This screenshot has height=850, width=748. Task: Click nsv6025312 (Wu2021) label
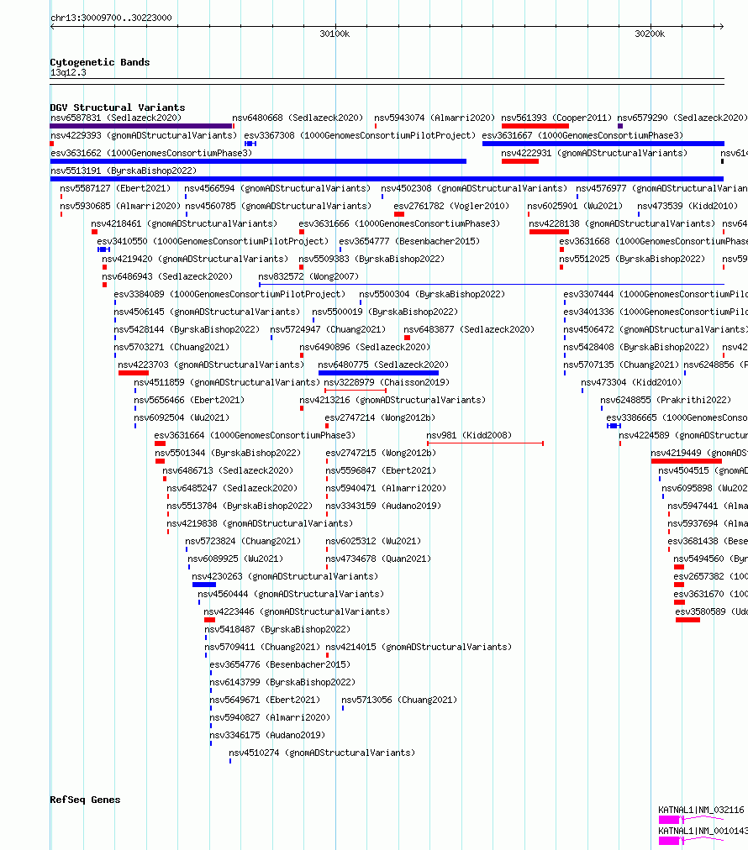(x=373, y=541)
